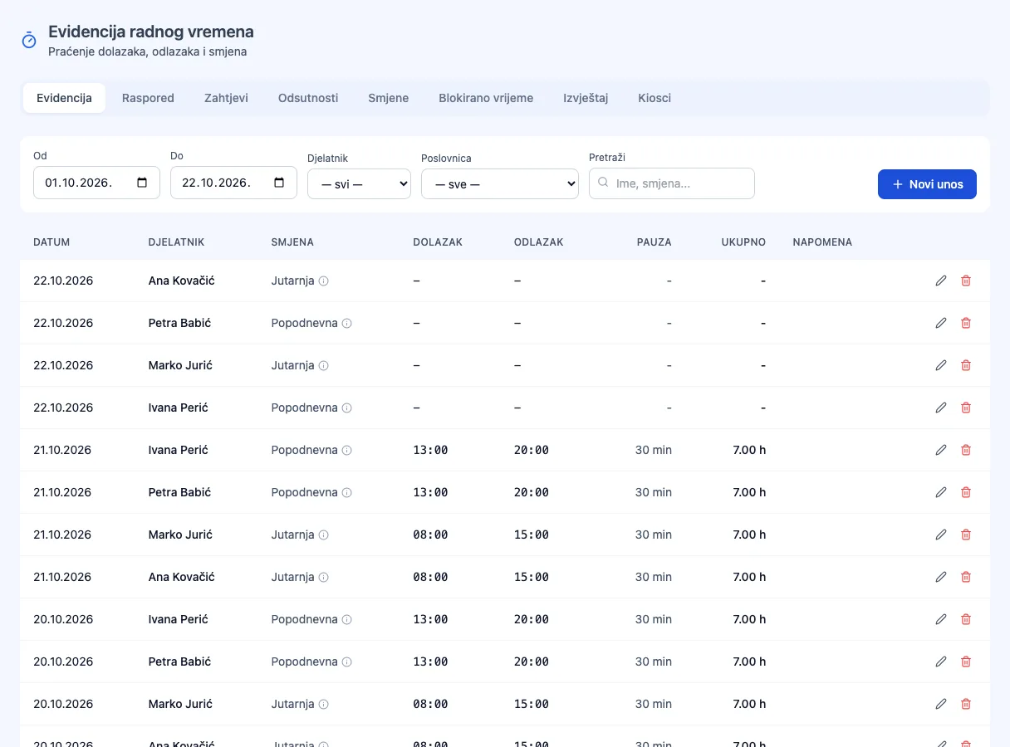Go to the Odsutnosti tab
This screenshot has height=747, width=1010.
(308, 98)
